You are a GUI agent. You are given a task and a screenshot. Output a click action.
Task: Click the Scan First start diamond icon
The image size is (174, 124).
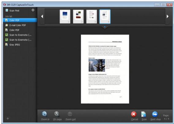tap(33, 10)
